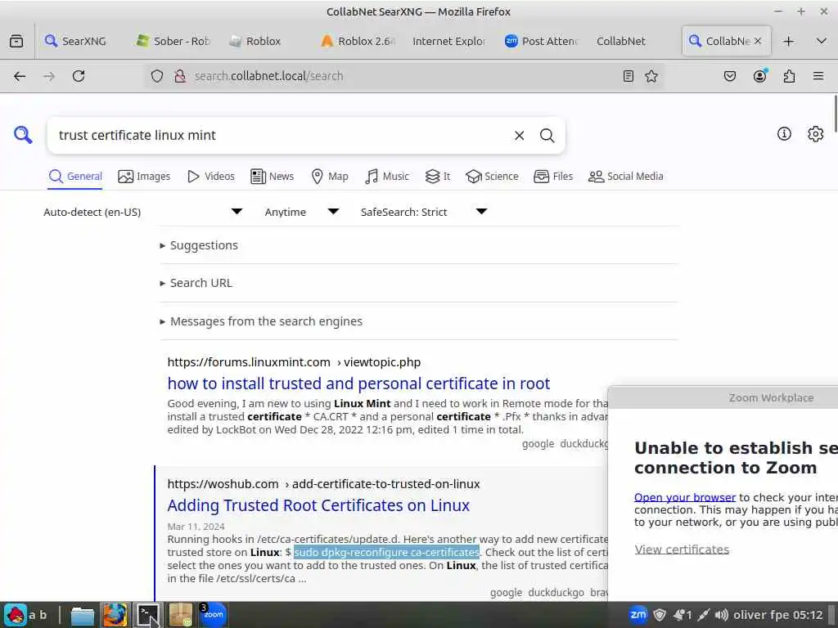Click the Zoom tray icon

point(638,615)
